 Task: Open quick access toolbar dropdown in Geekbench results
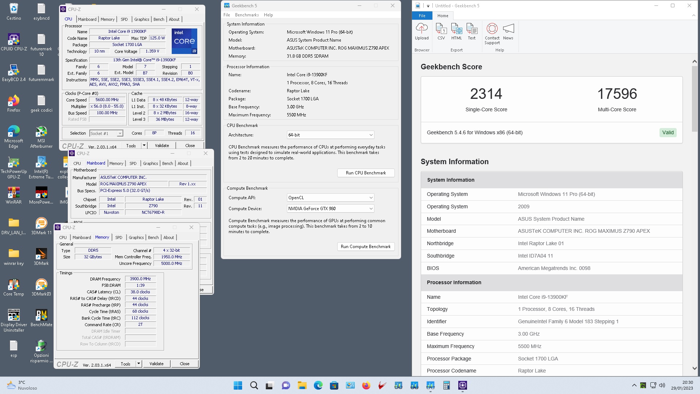[x=428, y=6]
